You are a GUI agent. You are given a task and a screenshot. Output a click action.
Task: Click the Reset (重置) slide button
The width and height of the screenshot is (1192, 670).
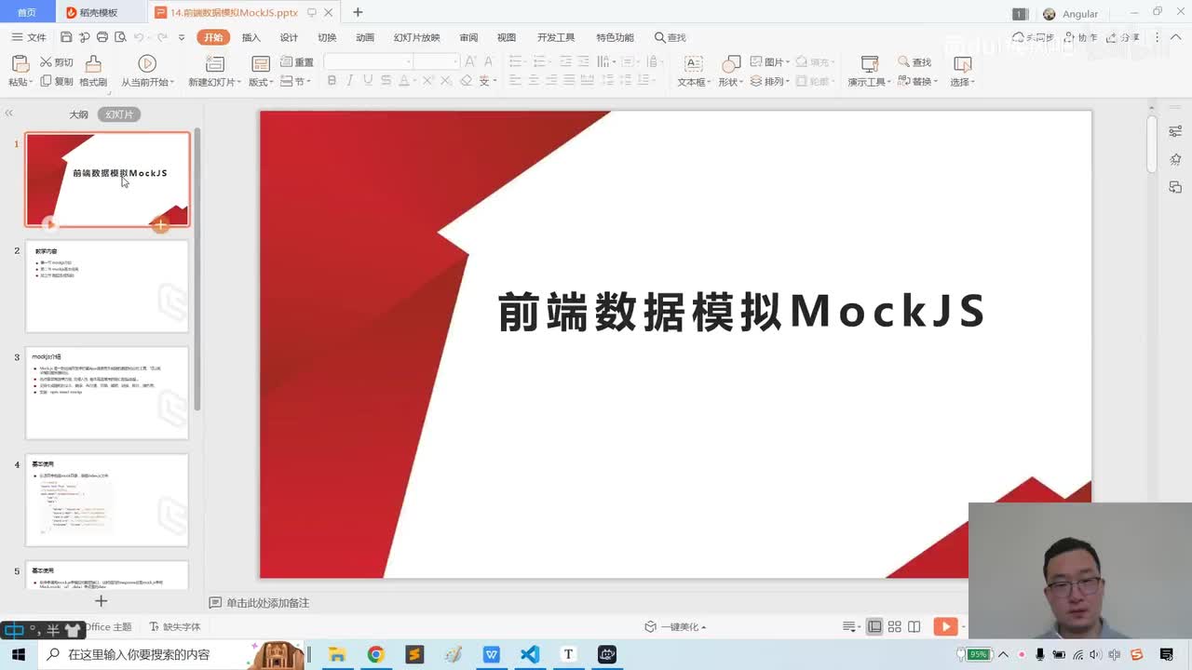(298, 62)
